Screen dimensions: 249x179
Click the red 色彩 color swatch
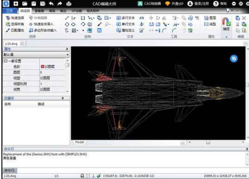pos(43,66)
